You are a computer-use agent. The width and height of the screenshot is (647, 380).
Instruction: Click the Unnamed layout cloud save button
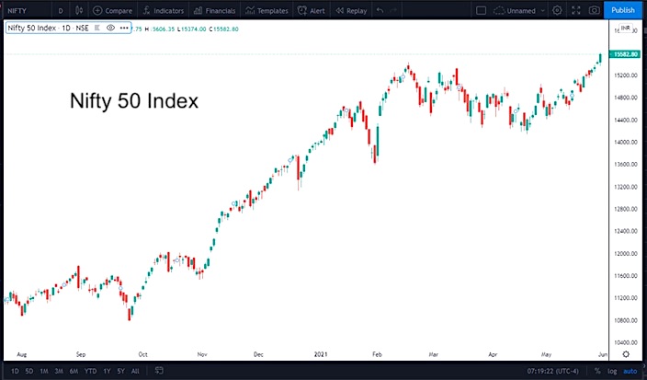tap(515, 11)
